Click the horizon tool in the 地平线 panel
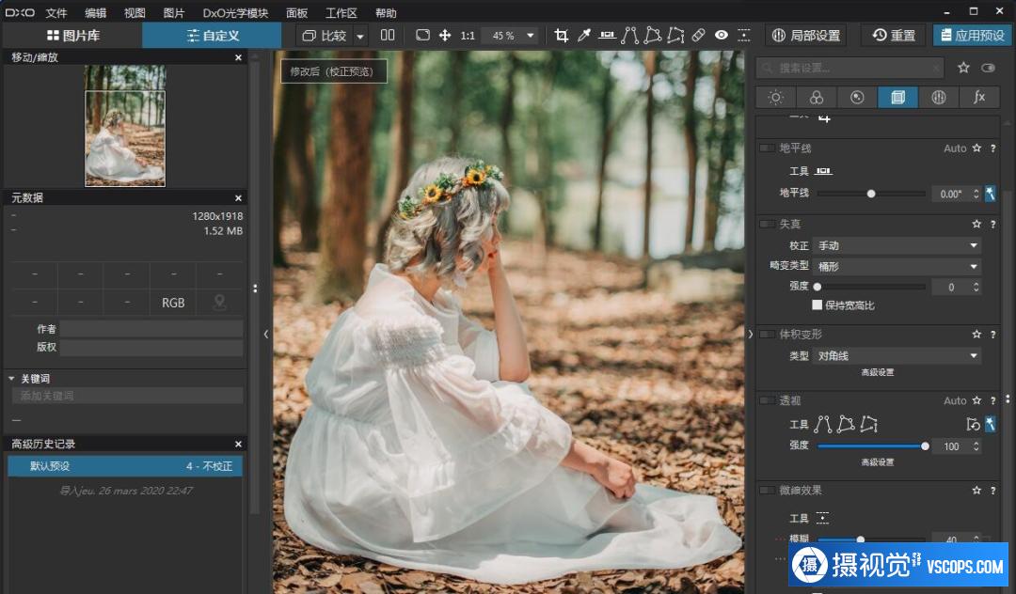The width and height of the screenshot is (1016, 594). pos(823,171)
